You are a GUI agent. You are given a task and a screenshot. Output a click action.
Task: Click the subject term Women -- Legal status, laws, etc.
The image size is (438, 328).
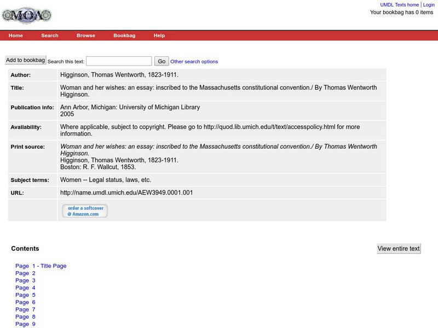(106, 180)
